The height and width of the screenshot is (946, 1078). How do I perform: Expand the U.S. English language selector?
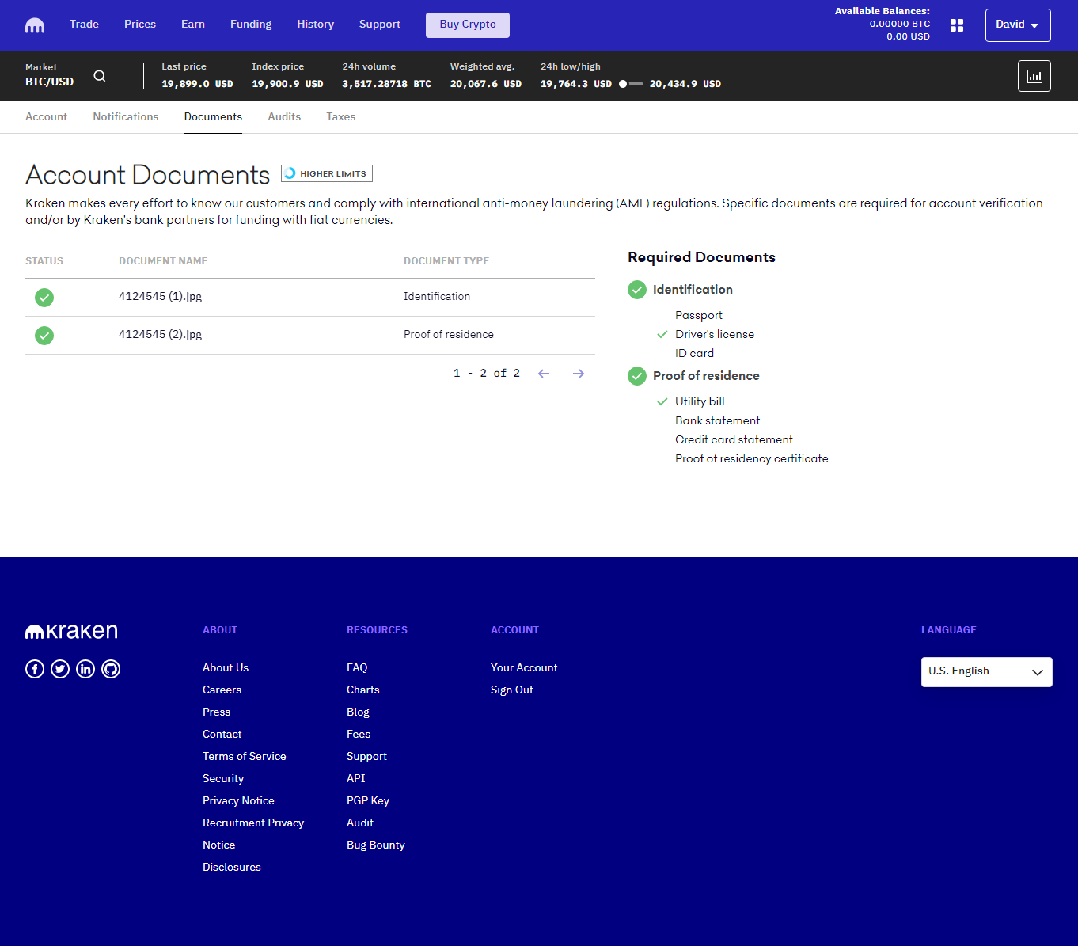coord(987,672)
